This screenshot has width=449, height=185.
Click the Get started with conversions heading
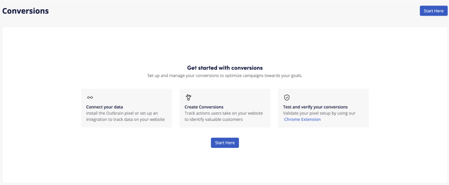click(x=224, y=68)
